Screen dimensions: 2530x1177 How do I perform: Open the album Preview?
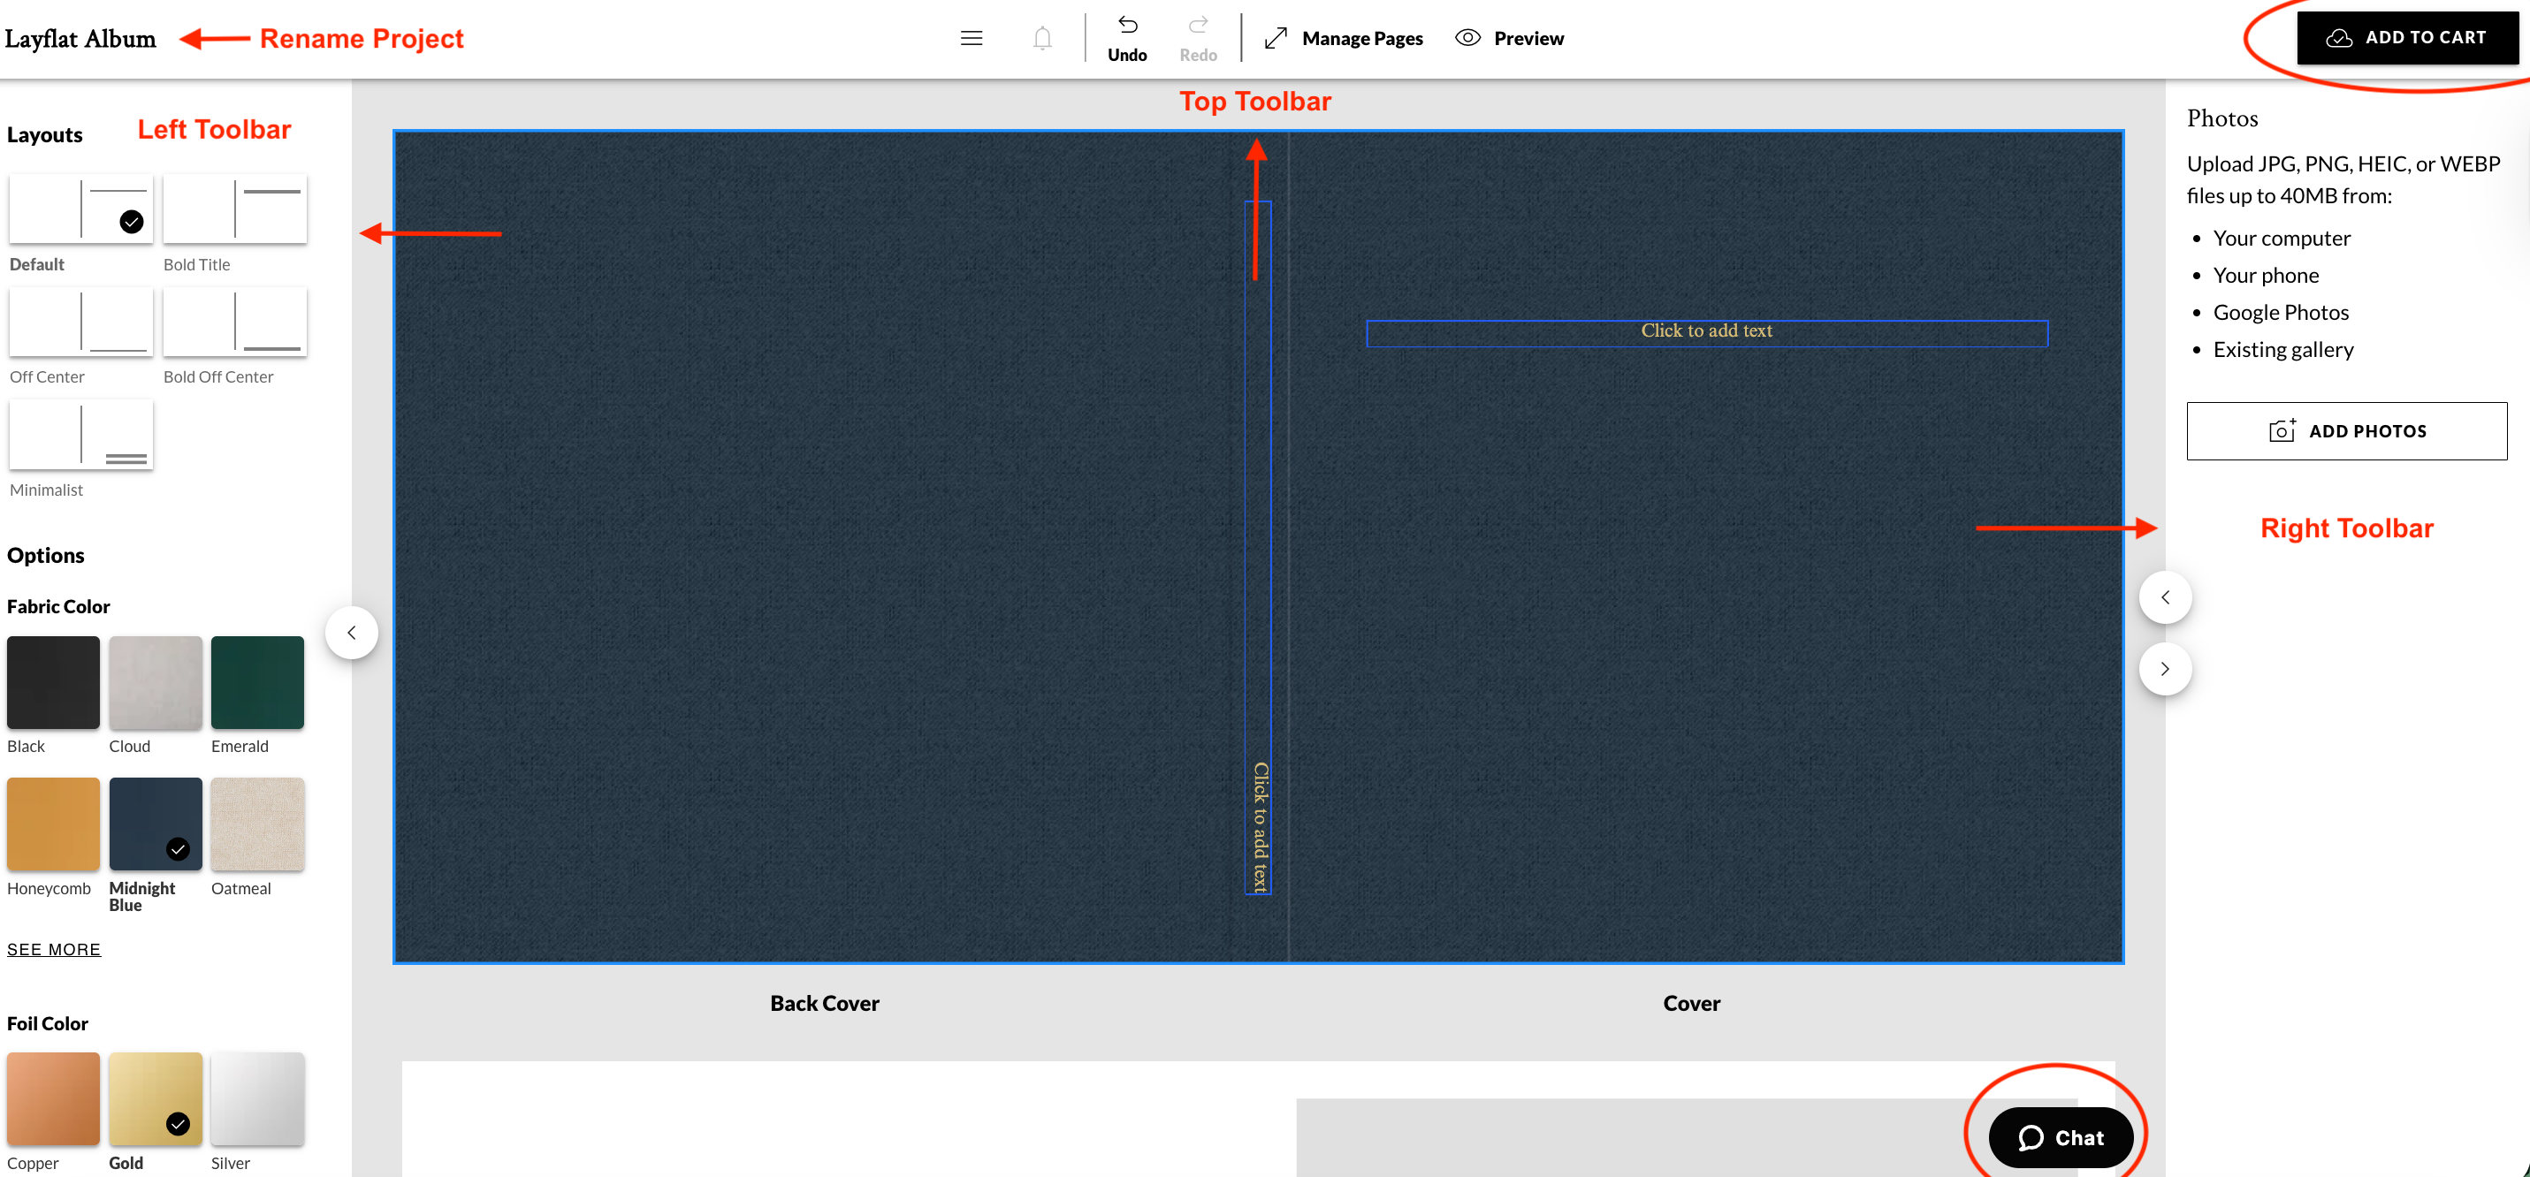[1509, 37]
